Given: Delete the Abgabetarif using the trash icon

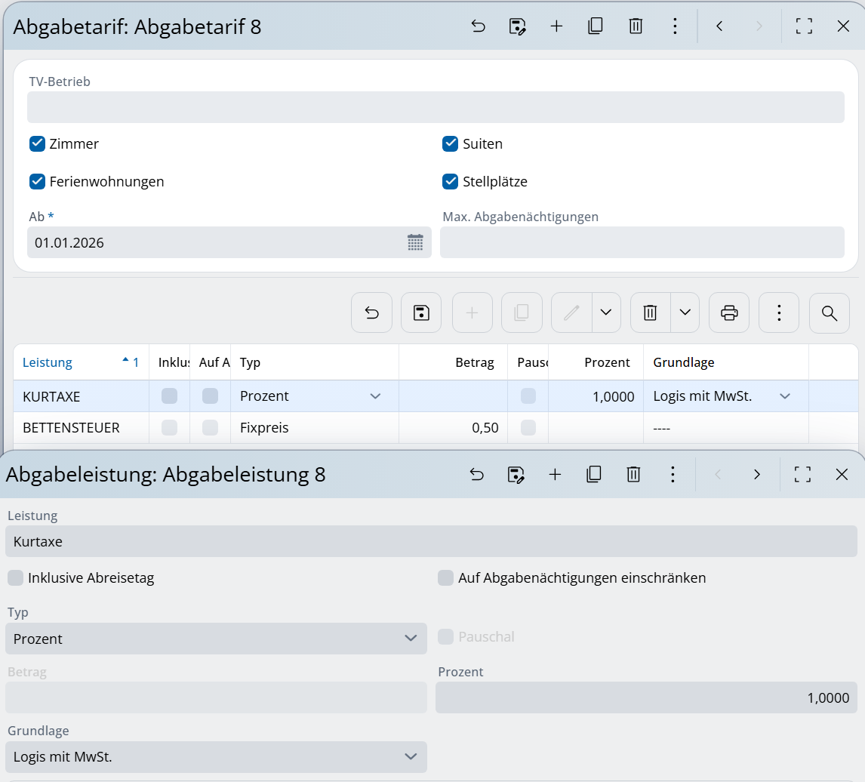Looking at the screenshot, I should (x=636, y=26).
